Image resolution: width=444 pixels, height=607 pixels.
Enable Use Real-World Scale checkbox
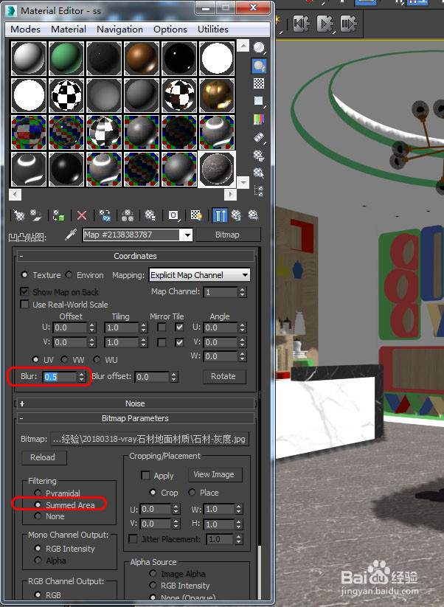[24, 305]
